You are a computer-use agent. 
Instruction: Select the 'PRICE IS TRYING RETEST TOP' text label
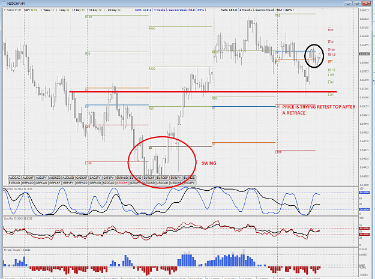pos(319,110)
